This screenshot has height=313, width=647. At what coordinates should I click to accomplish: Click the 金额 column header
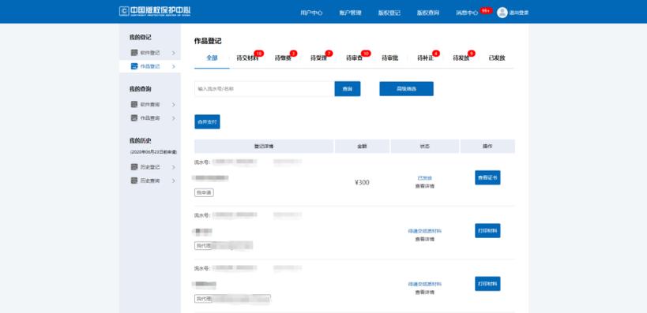click(x=362, y=146)
